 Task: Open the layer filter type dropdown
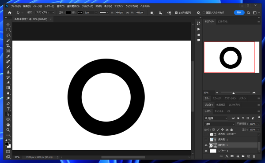click(216, 118)
